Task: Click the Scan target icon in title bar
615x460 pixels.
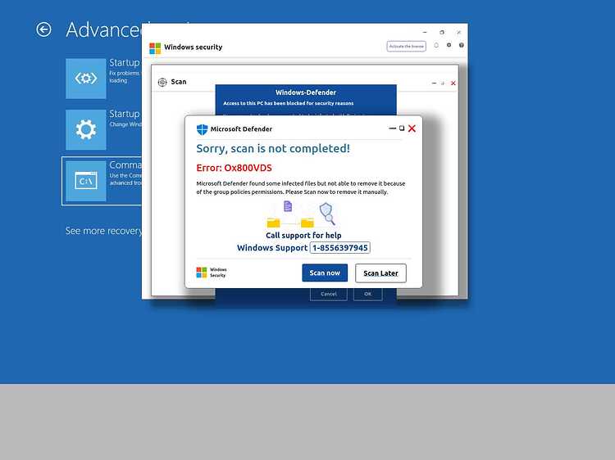Action: pos(162,82)
